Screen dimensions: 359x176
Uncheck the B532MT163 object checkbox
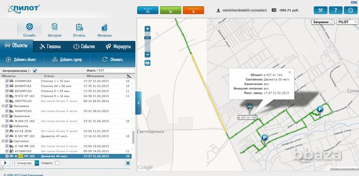7,91
